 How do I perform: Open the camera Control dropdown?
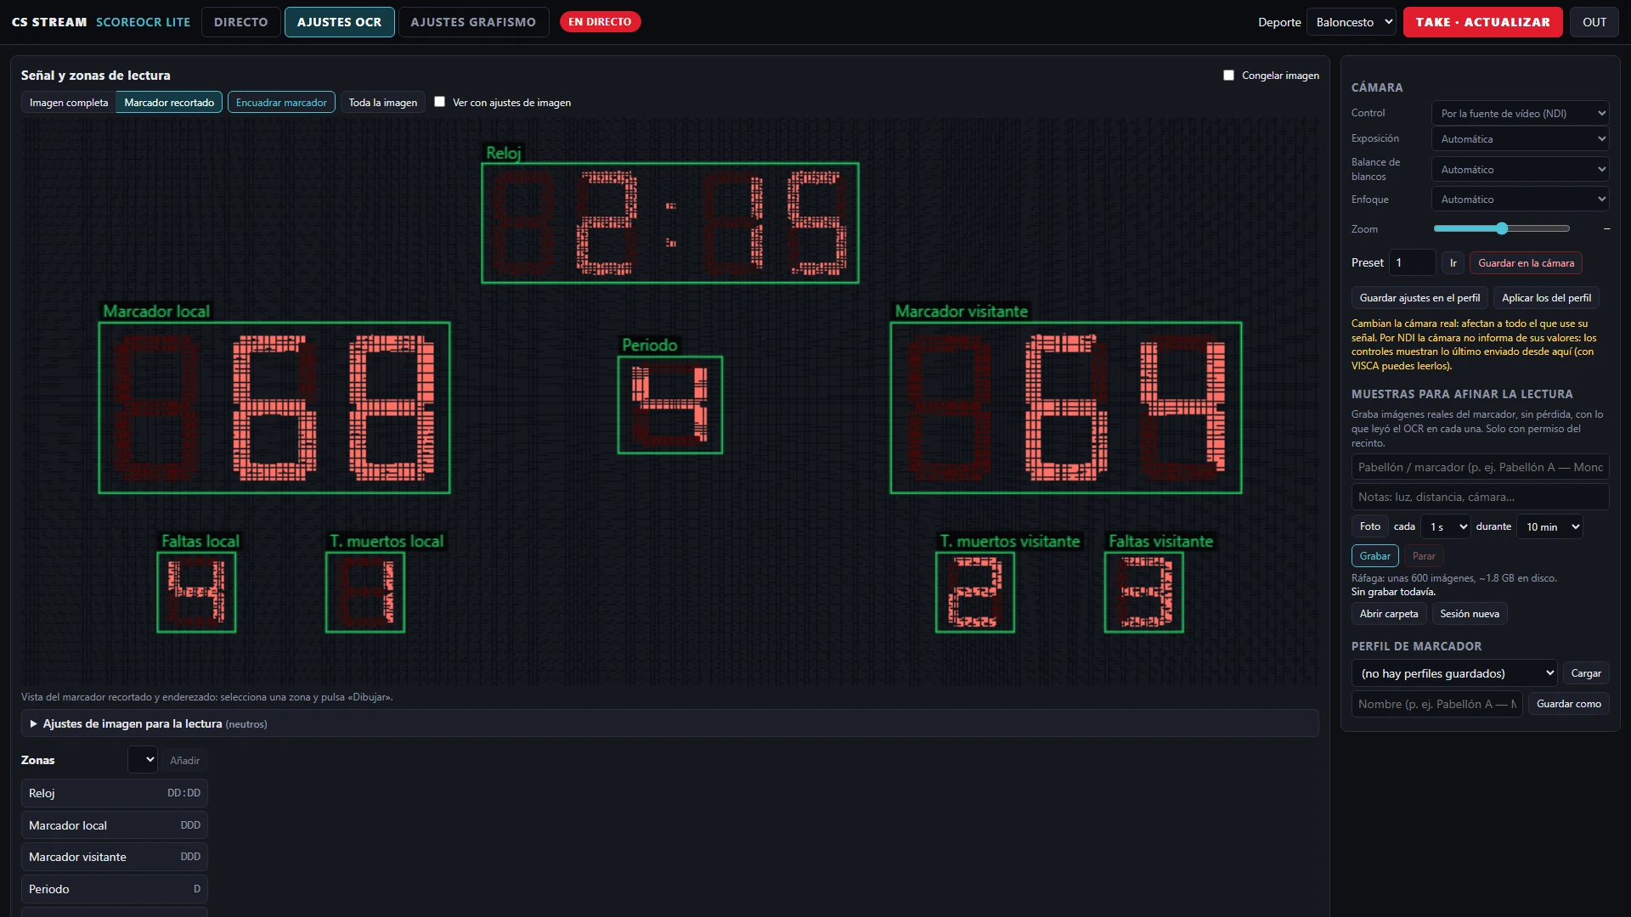(1520, 113)
